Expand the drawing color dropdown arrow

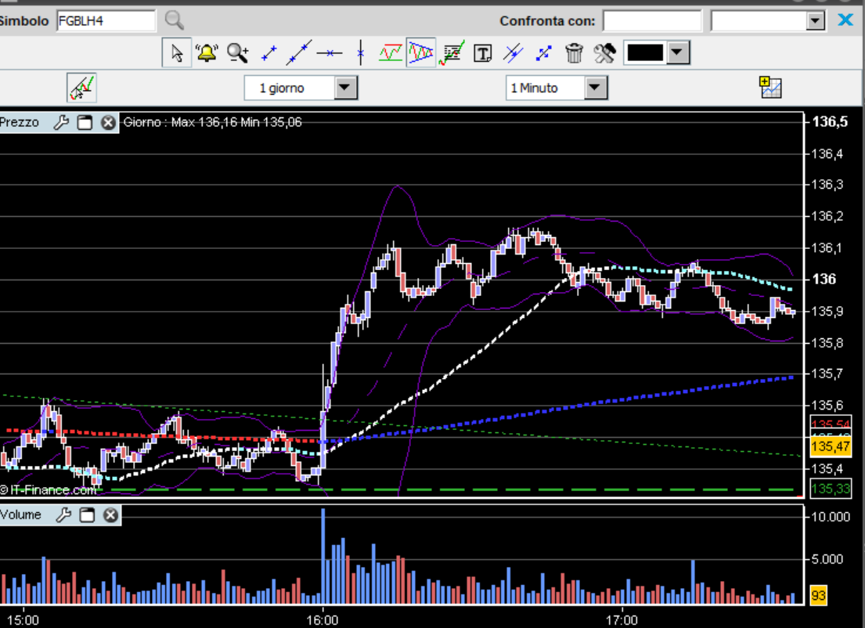click(x=678, y=53)
